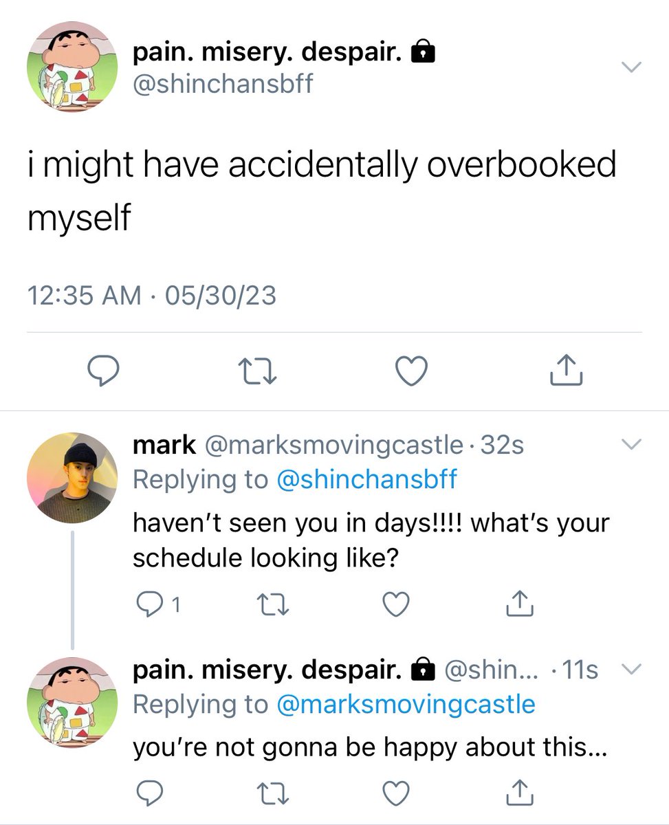Expand the chevron menu on mark's reply
This screenshot has width=669, height=825.
pyautogui.click(x=630, y=444)
